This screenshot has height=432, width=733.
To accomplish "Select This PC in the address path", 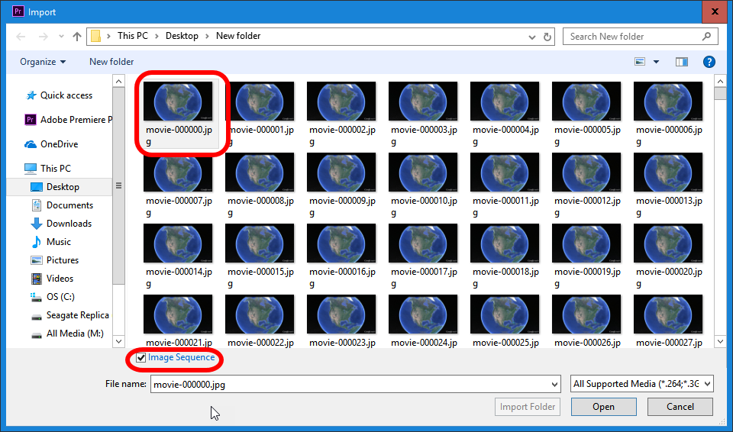I will (132, 36).
